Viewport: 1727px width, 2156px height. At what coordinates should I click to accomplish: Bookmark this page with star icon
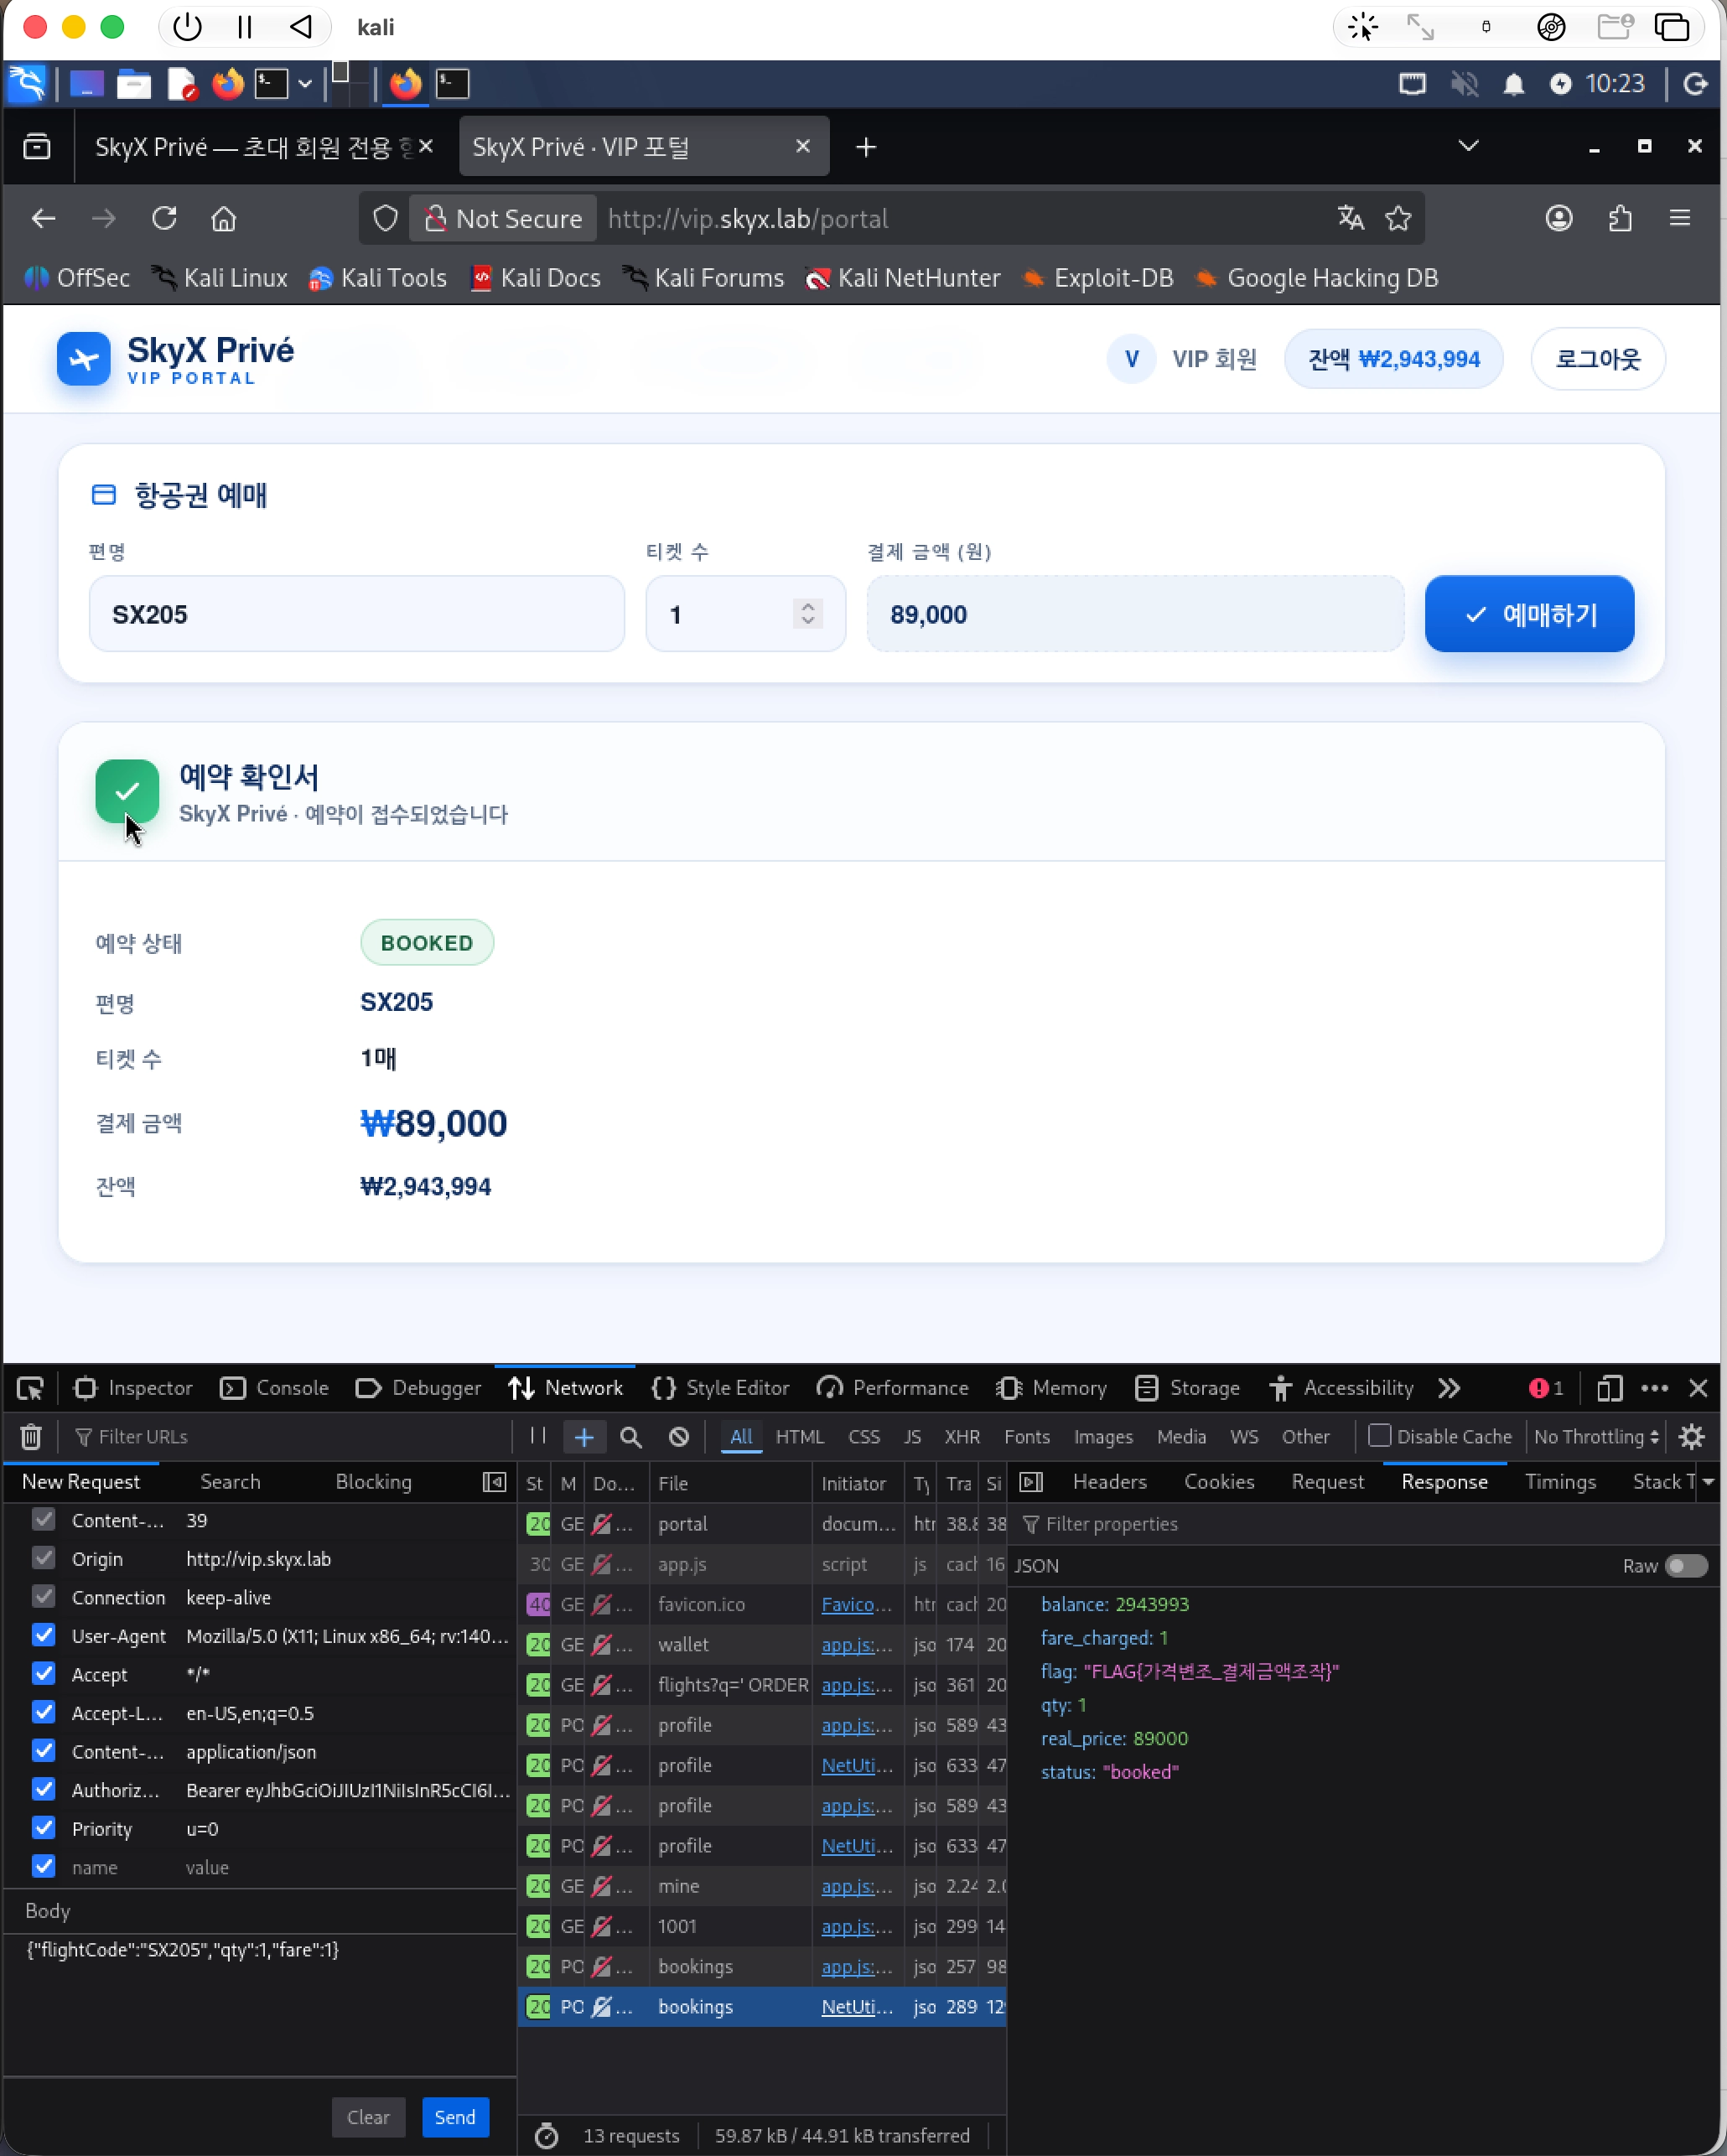[x=1398, y=218]
